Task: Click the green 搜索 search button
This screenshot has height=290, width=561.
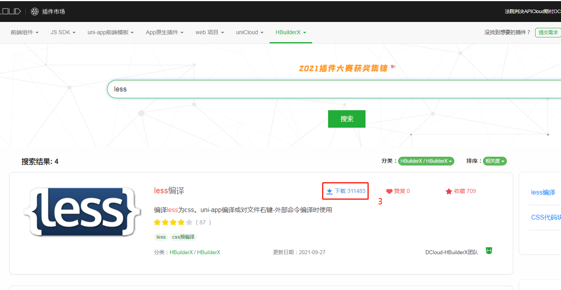Action: click(346, 119)
